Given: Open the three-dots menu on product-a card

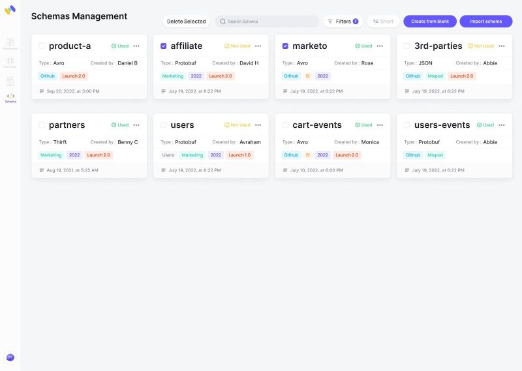Looking at the screenshot, I should 136,46.
